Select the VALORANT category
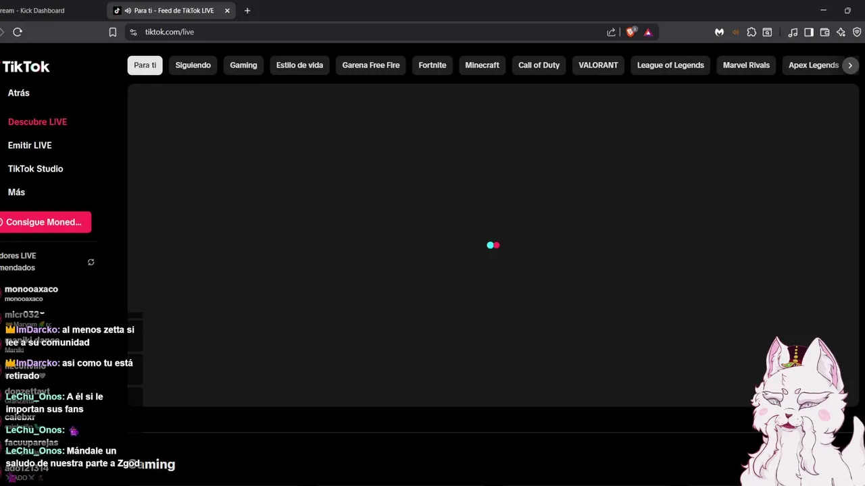 click(598, 65)
